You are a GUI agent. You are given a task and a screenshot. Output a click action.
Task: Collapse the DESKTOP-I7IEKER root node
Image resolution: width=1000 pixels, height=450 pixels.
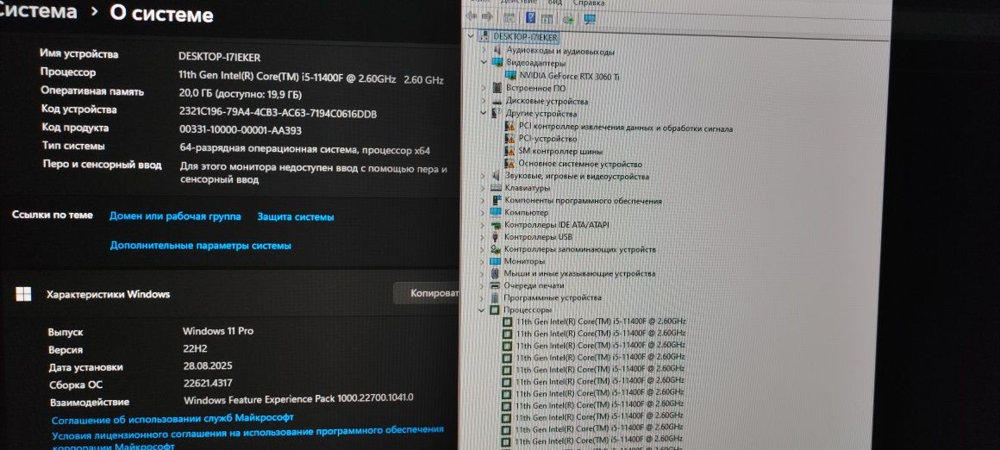pos(471,36)
